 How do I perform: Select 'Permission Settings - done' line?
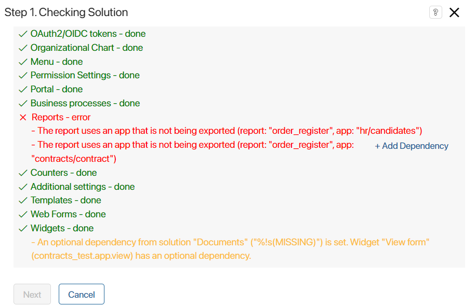point(85,75)
